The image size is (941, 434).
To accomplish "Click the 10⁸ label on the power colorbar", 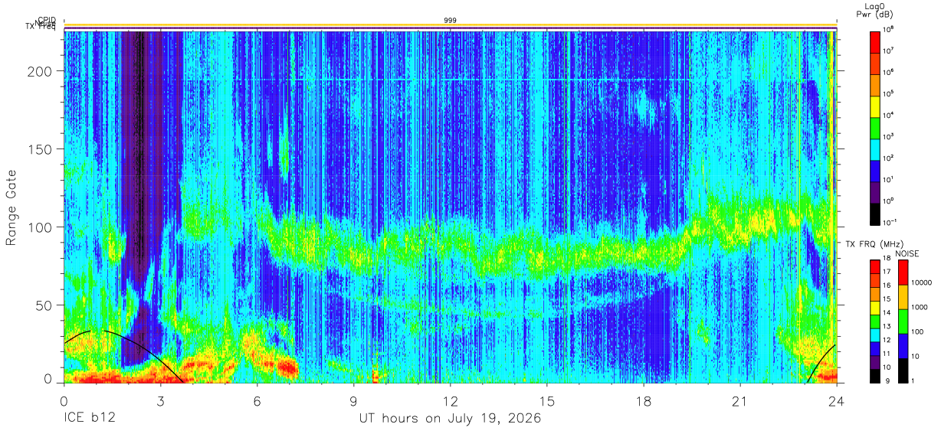I will click(889, 30).
